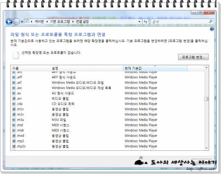Viewport: 221px width, 174px height.
Task: Click the vertical scrollbar thumb
Action: tap(207, 99)
